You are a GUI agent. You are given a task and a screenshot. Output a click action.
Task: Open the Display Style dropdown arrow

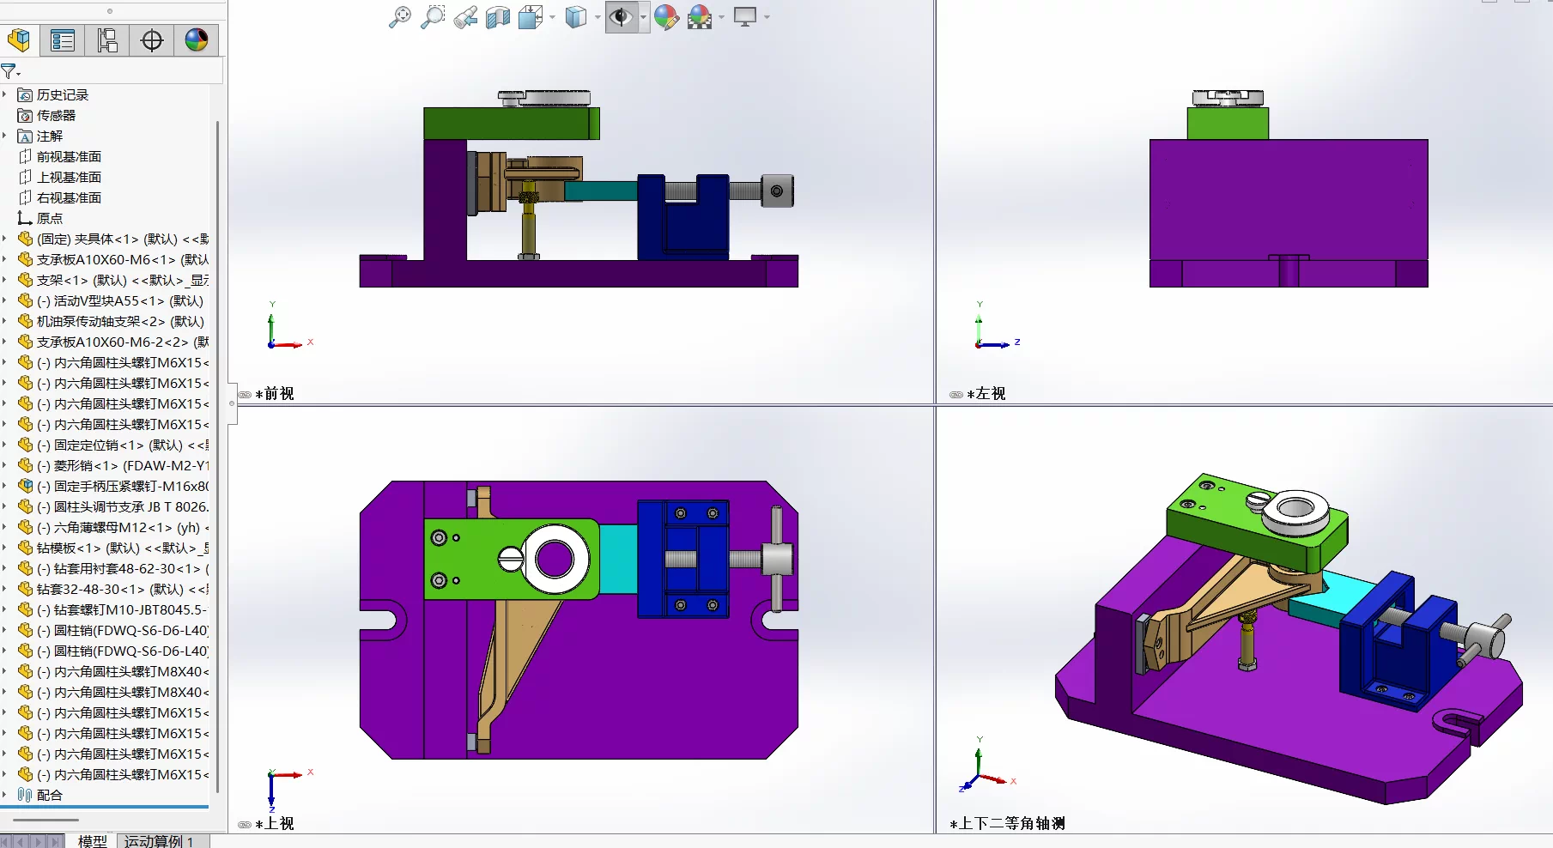click(598, 17)
